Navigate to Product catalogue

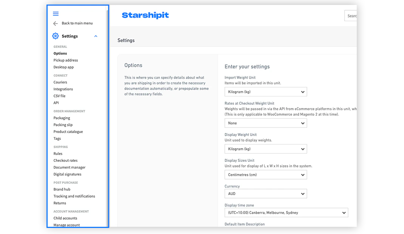pos(68,132)
